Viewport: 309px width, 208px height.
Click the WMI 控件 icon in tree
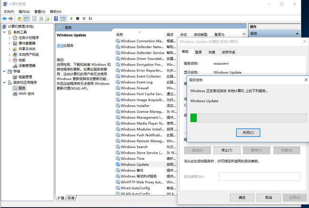[15, 94]
